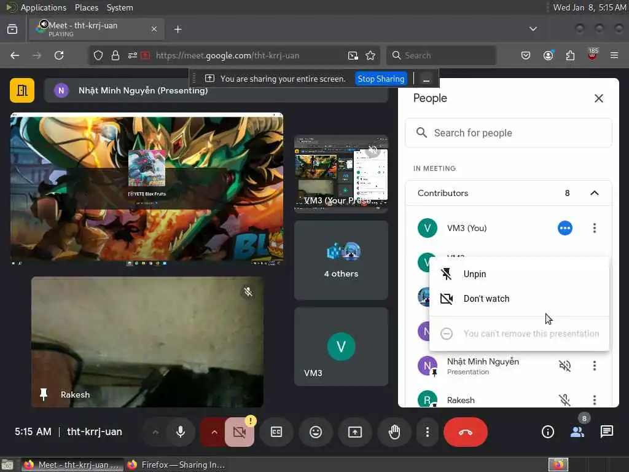Select Nhật Minh Nguyễn in the participant list
The height and width of the screenshot is (472, 629).
(x=508, y=366)
